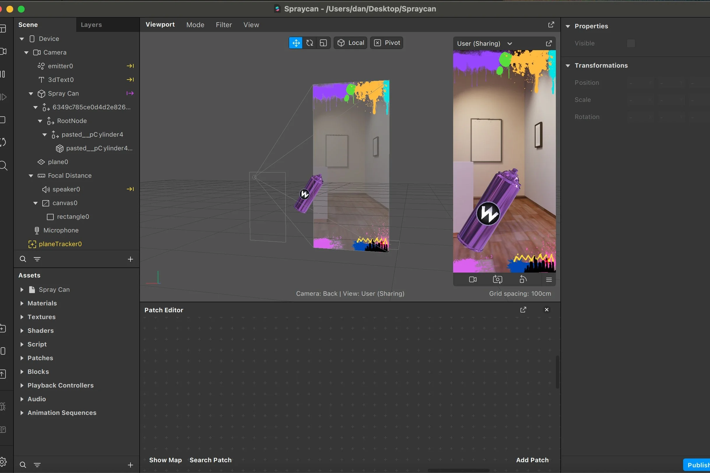Open the simulator hamburger menu
The height and width of the screenshot is (473, 710).
[549, 280]
